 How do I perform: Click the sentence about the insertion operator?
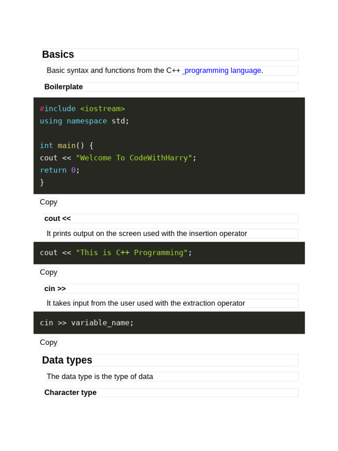[x=147, y=233]
